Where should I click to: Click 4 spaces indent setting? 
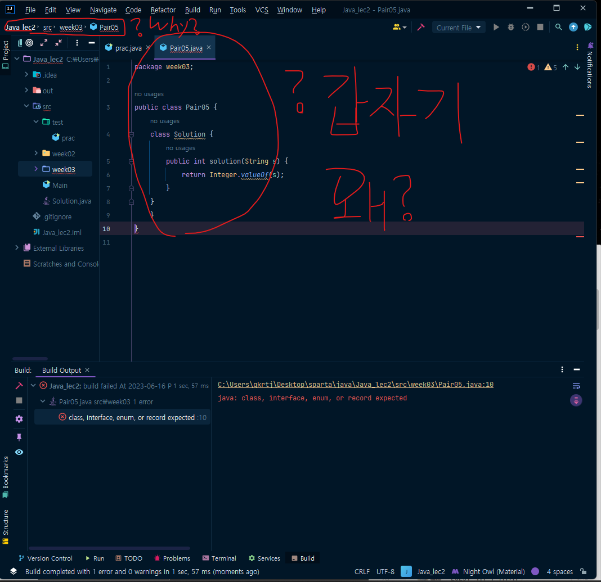coord(559,572)
